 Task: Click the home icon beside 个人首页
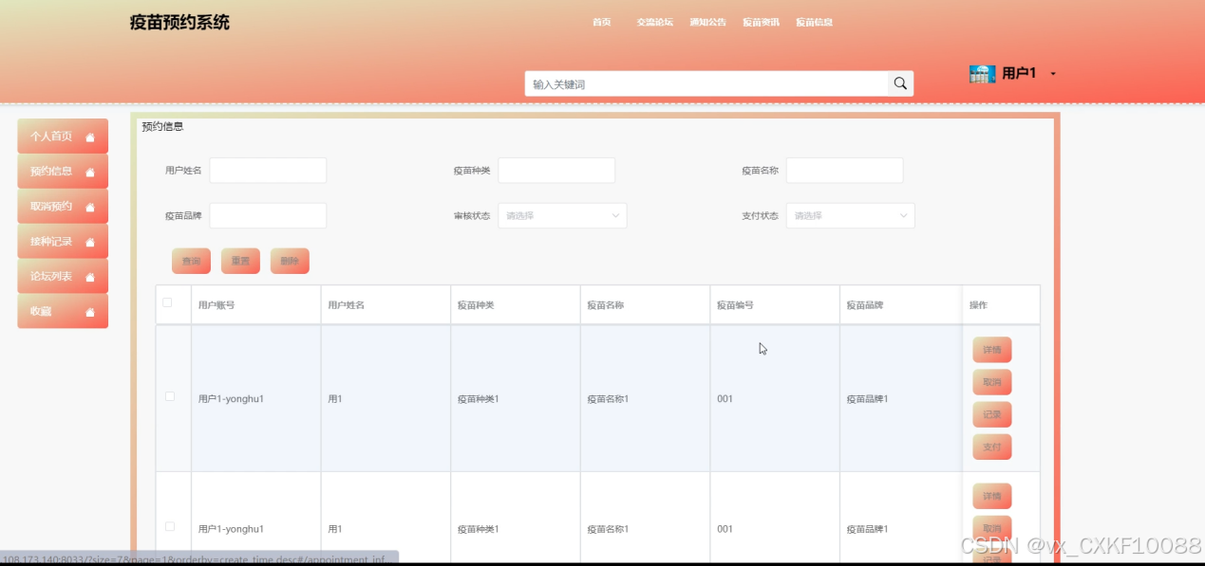pos(90,137)
